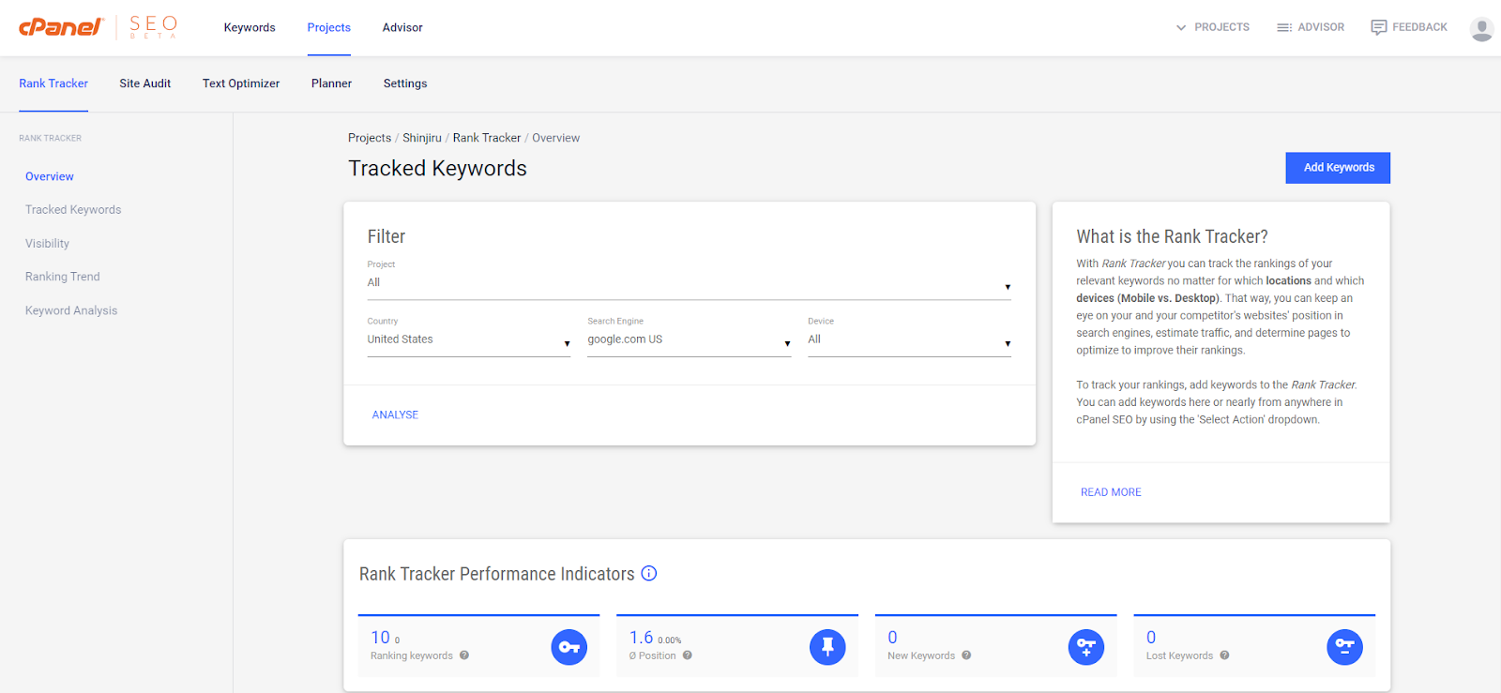
Task: Click the Ranking keywords key icon
Action: tap(569, 647)
